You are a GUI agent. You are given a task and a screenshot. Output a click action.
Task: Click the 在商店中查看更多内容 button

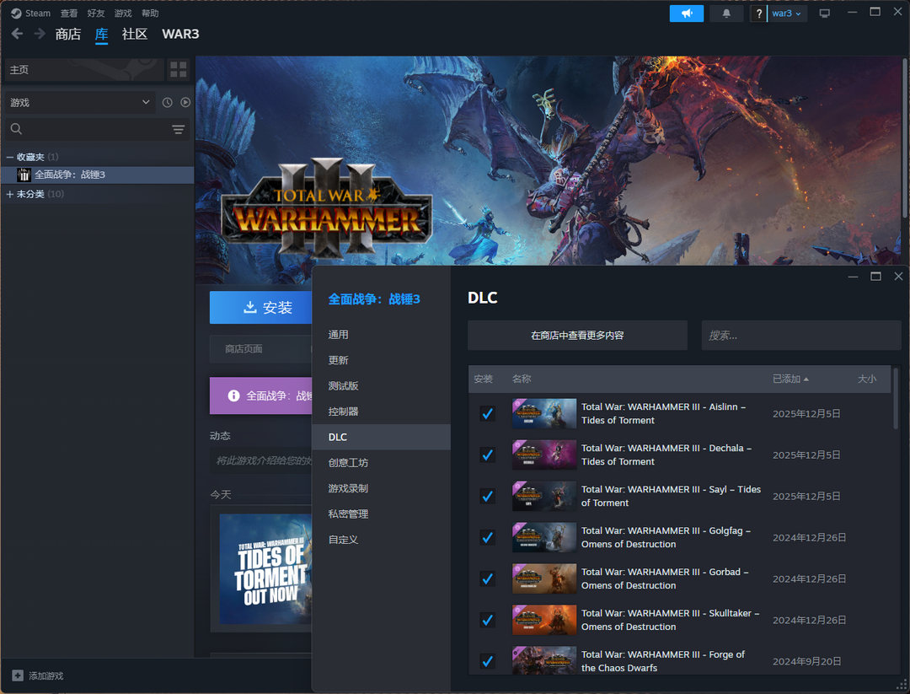tap(577, 335)
